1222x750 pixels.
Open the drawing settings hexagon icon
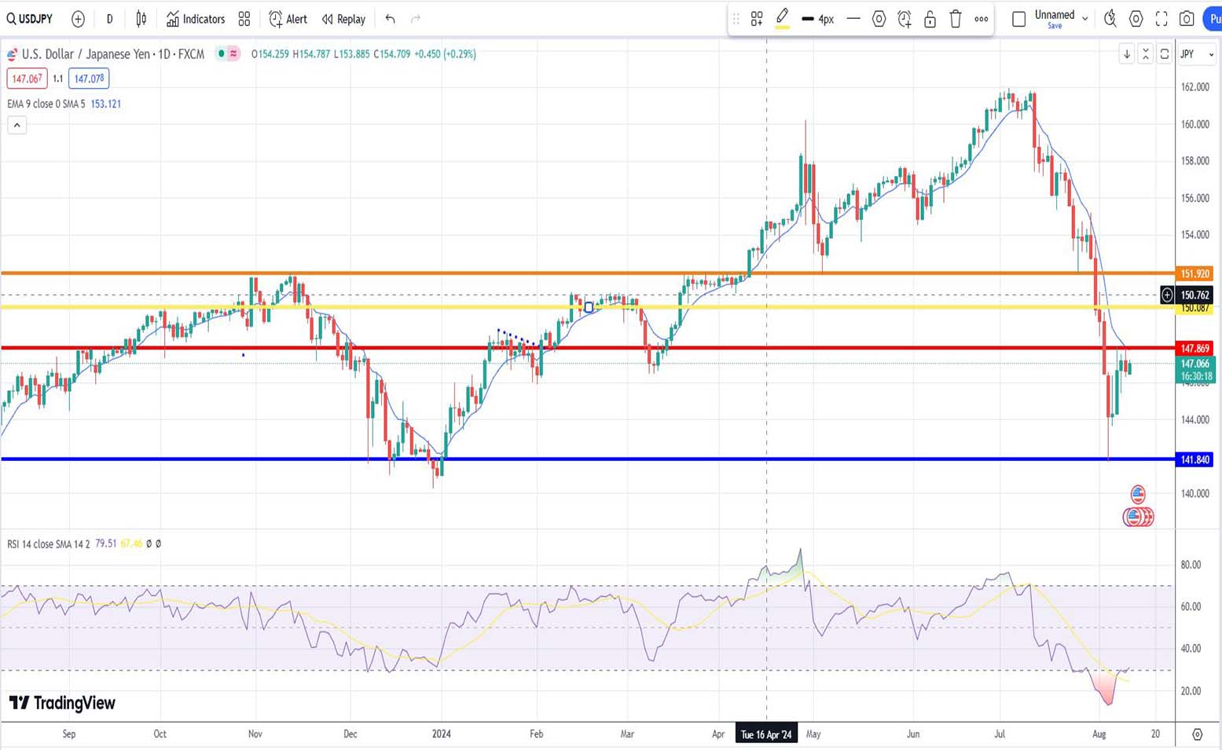[x=879, y=19]
